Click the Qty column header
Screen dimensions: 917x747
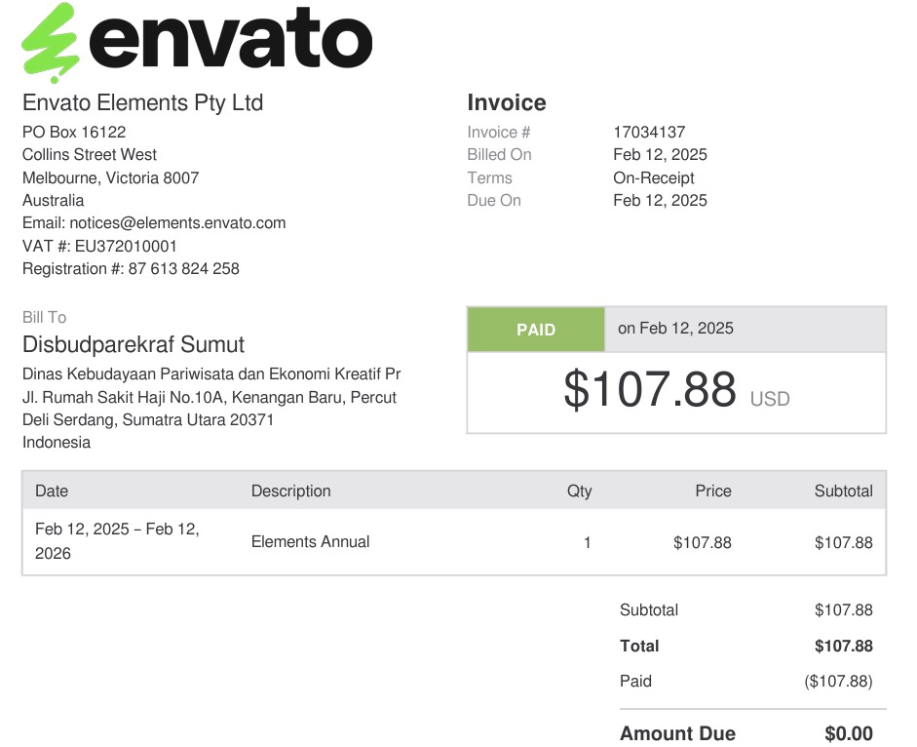tap(579, 491)
